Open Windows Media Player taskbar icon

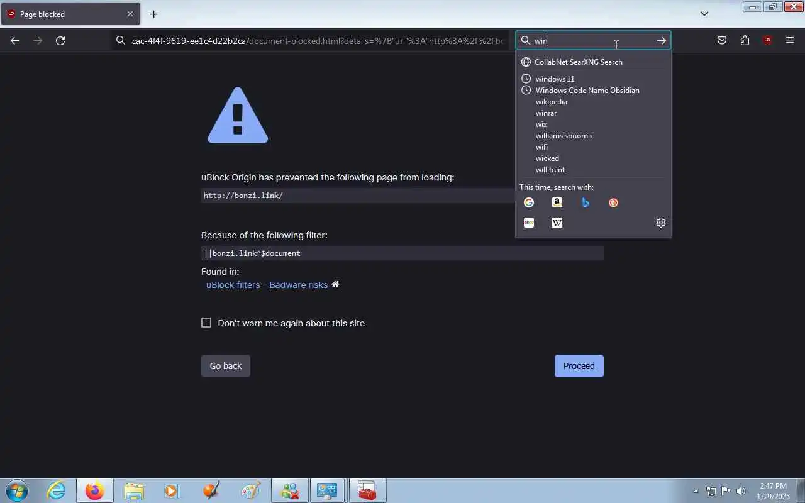pos(172,490)
